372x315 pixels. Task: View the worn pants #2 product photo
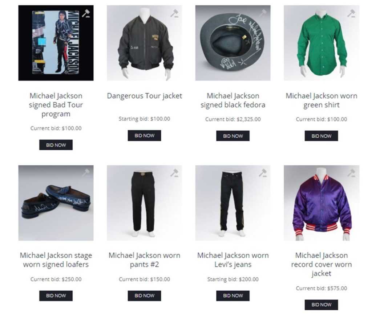tap(145, 203)
